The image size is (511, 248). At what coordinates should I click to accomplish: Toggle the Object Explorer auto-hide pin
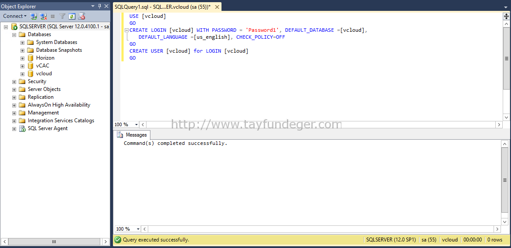pos(99,6)
